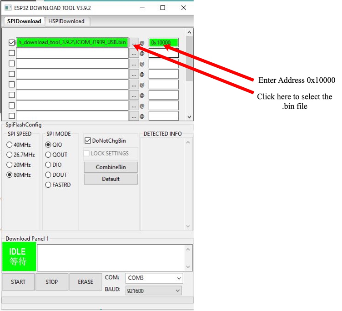Minimize the ESP32 Download Tool window
This screenshot has width=342, height=311.
pos(142,8)
